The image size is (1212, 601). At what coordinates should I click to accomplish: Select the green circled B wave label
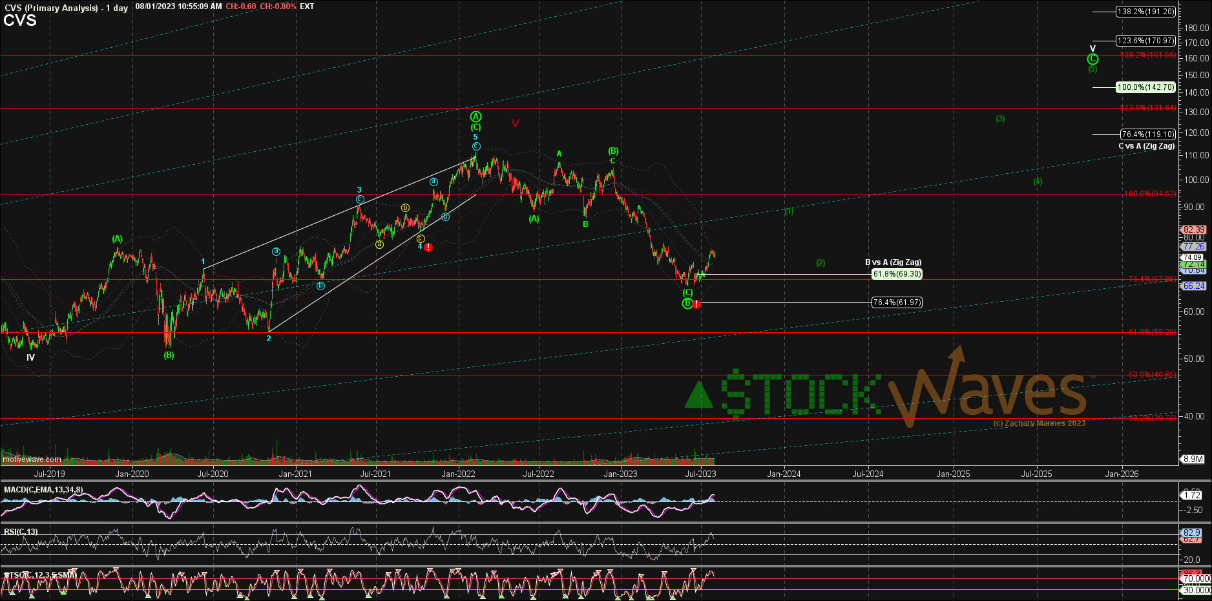(687, 303)
